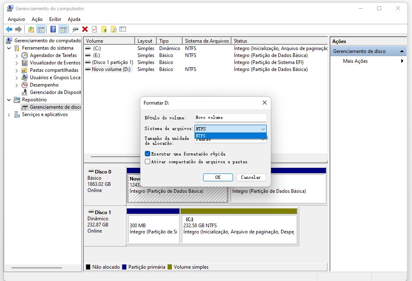Expand Serviços e aplicativos node

tap(9, 115)
